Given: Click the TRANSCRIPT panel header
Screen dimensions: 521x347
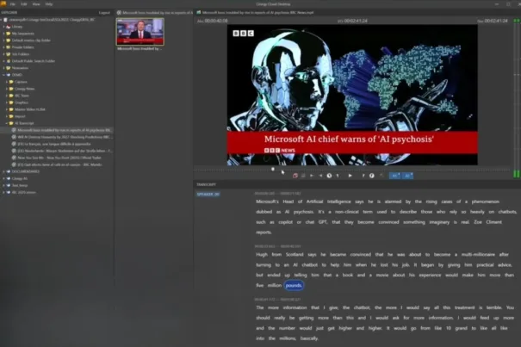Looking at the screenshot, I should pos(207,184).
